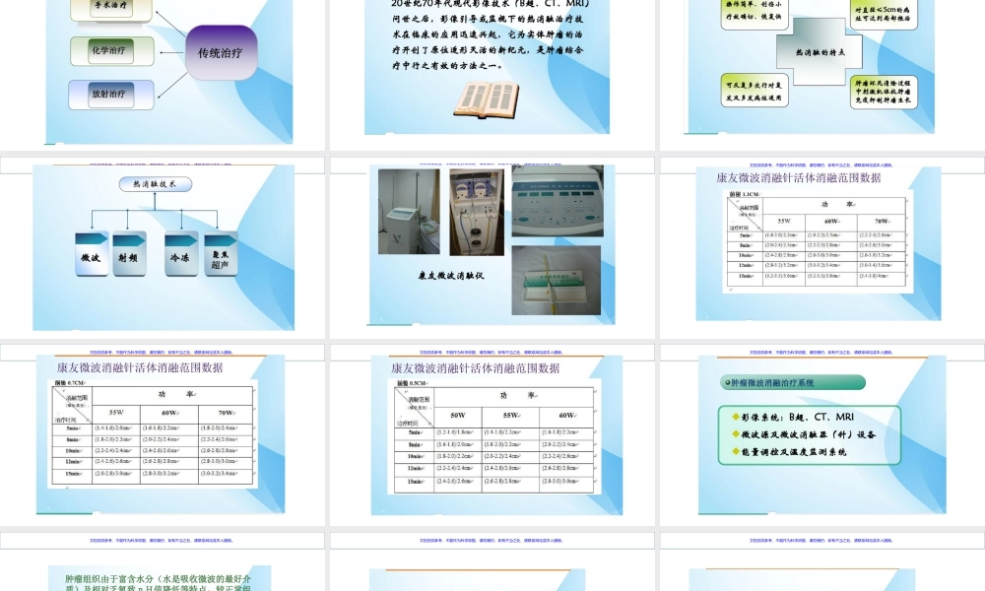Open the 前极 0.5CM data table slide
Screen dimensions: 985x591
492,433
